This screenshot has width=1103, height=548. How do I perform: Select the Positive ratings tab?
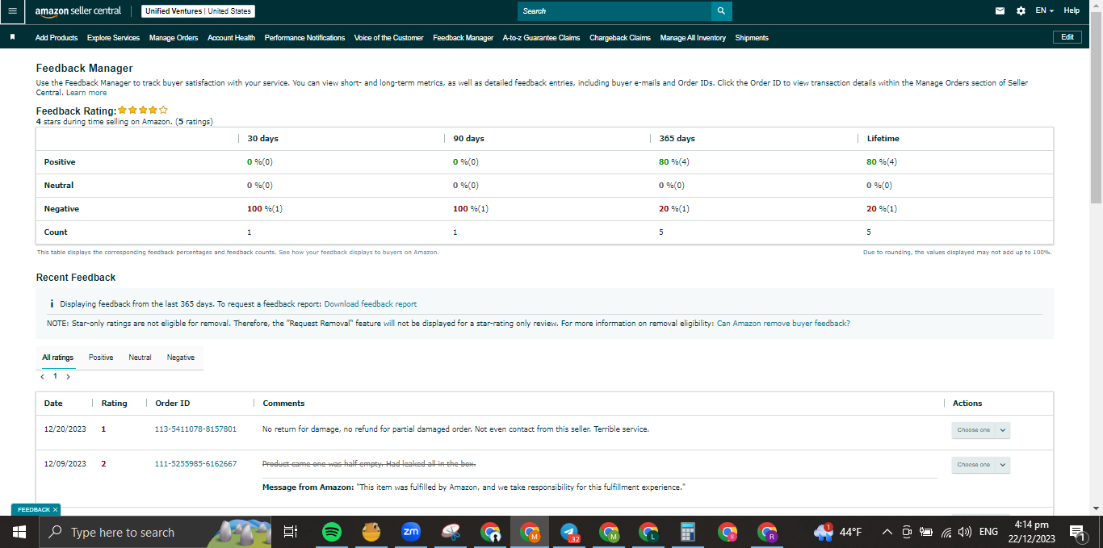101,358
